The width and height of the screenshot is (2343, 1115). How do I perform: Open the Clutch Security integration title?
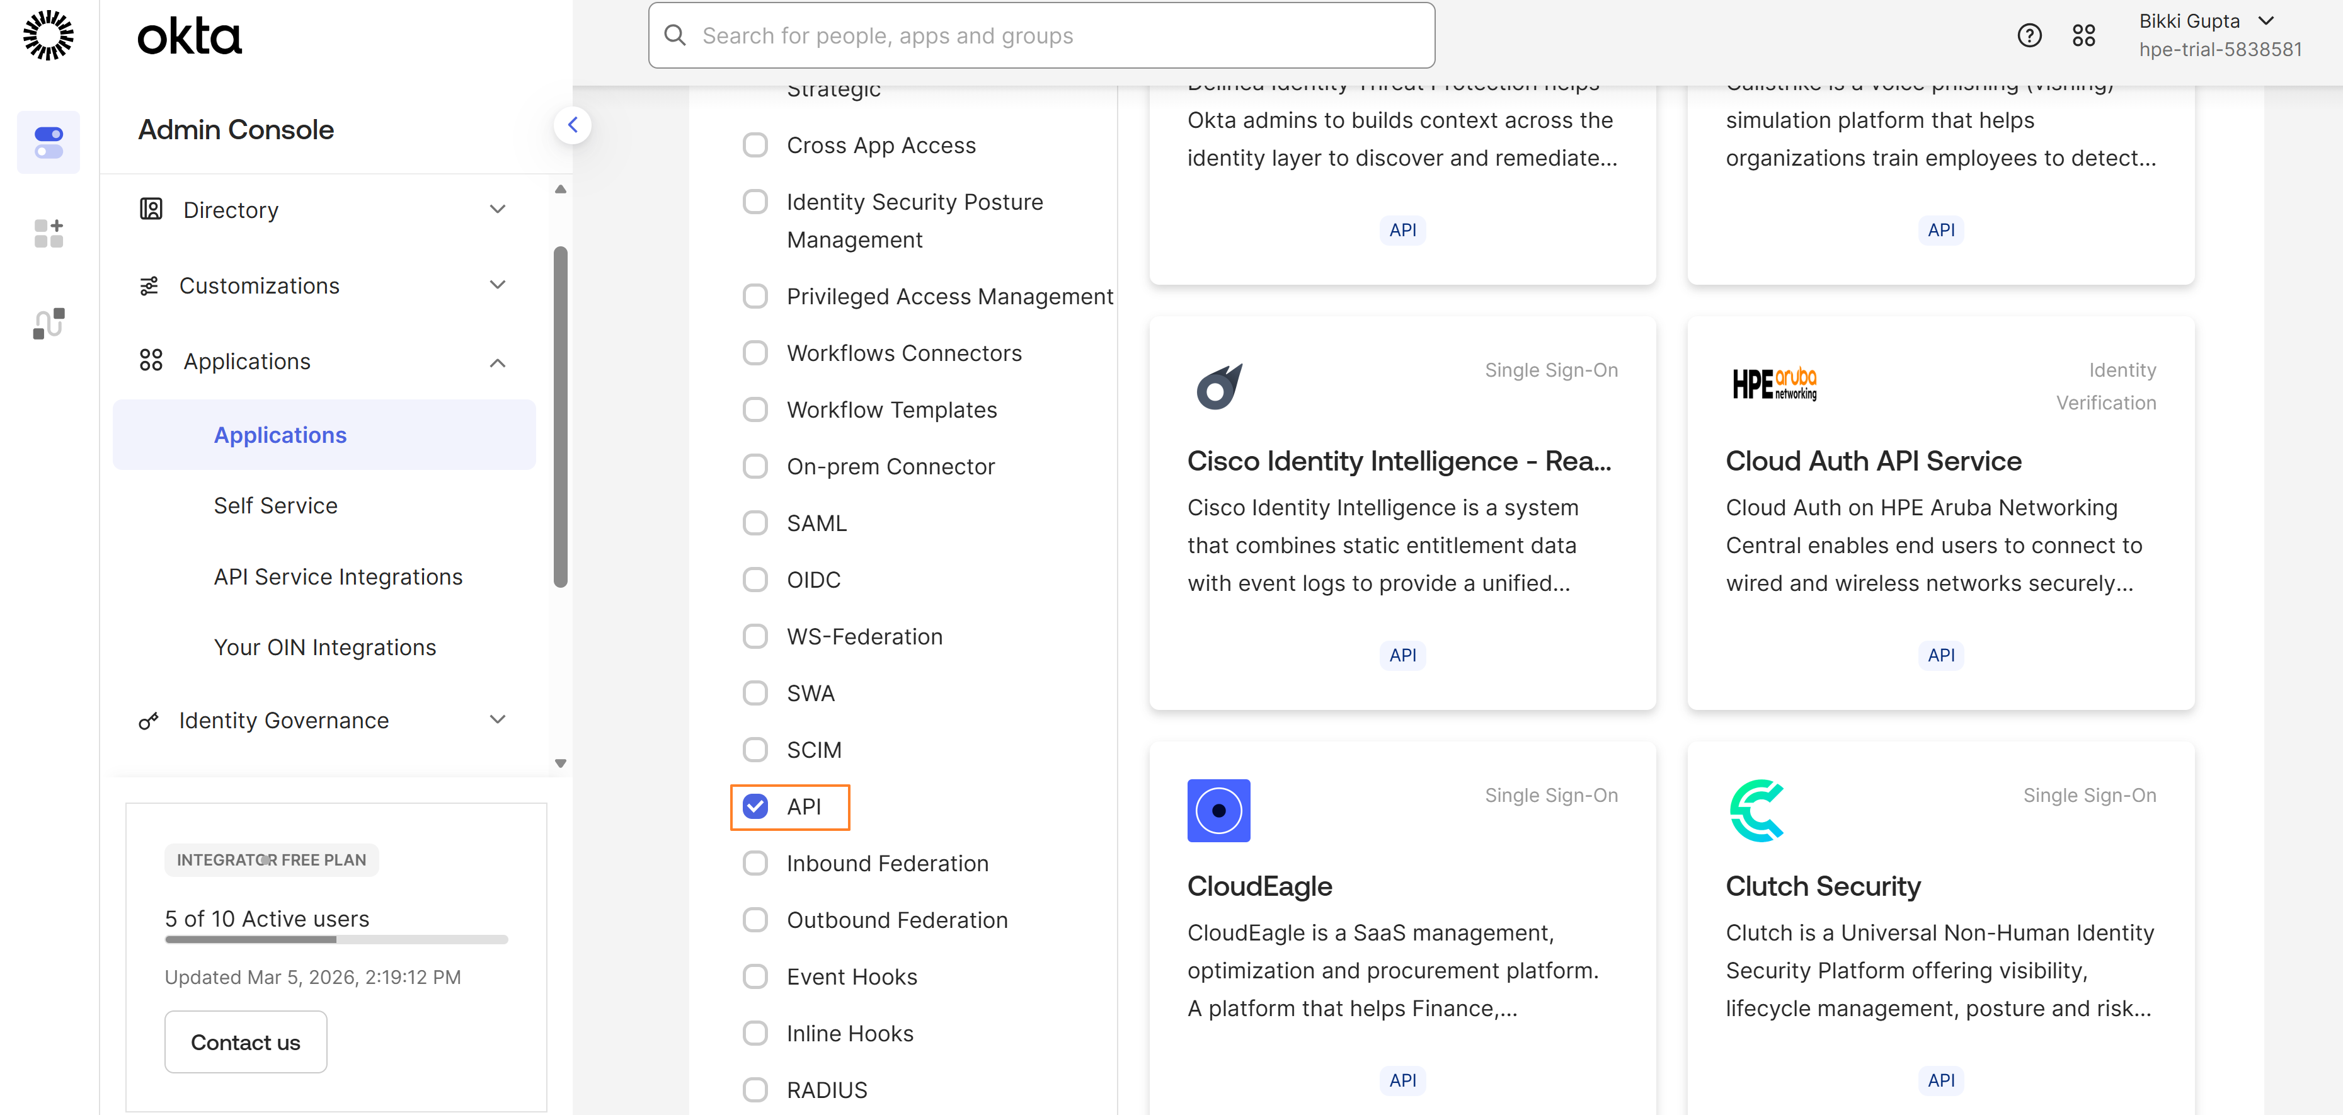click(1823, 887)
